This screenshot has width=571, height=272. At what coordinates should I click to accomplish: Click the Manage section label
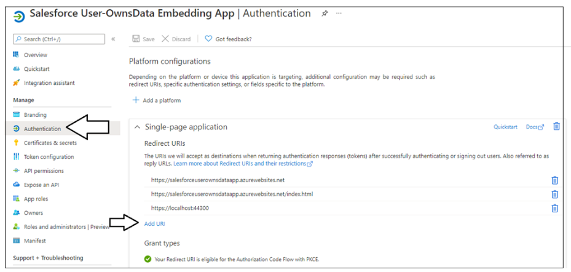(24, 100)
